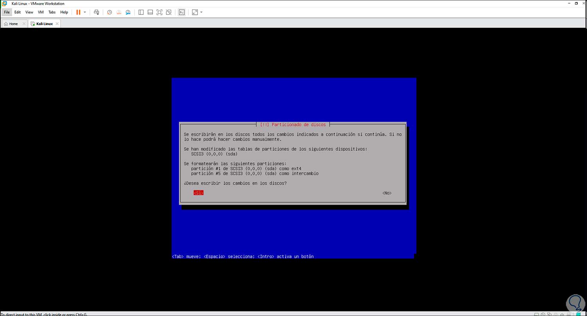Restore down the VMware Workstation window
Viewport: 587px width, 316px height.
[x=576, y=4]
